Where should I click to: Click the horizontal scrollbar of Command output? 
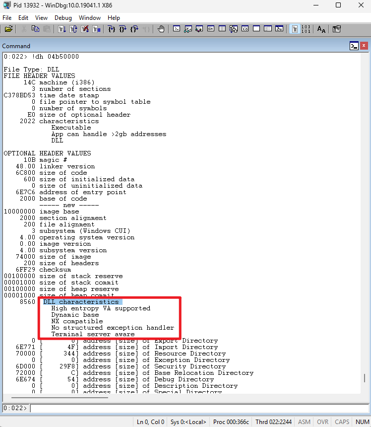pyautogui.click(x=184, y=398)
